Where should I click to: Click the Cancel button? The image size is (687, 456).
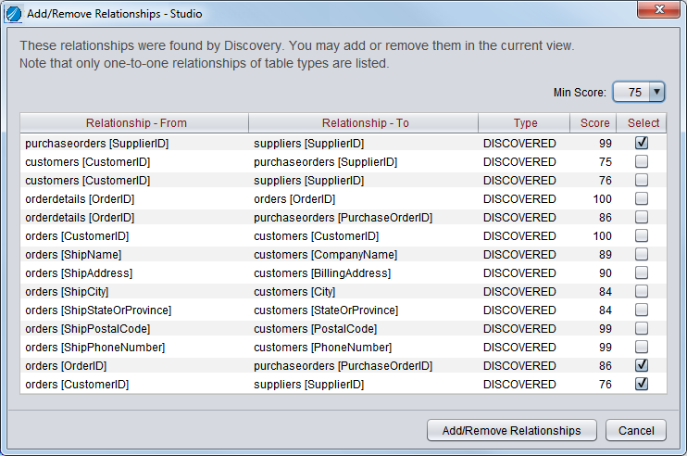636,430
